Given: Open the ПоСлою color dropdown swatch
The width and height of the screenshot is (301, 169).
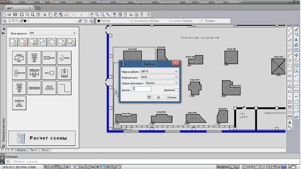Looking at the screenshot, I should [x=114, y=21].
